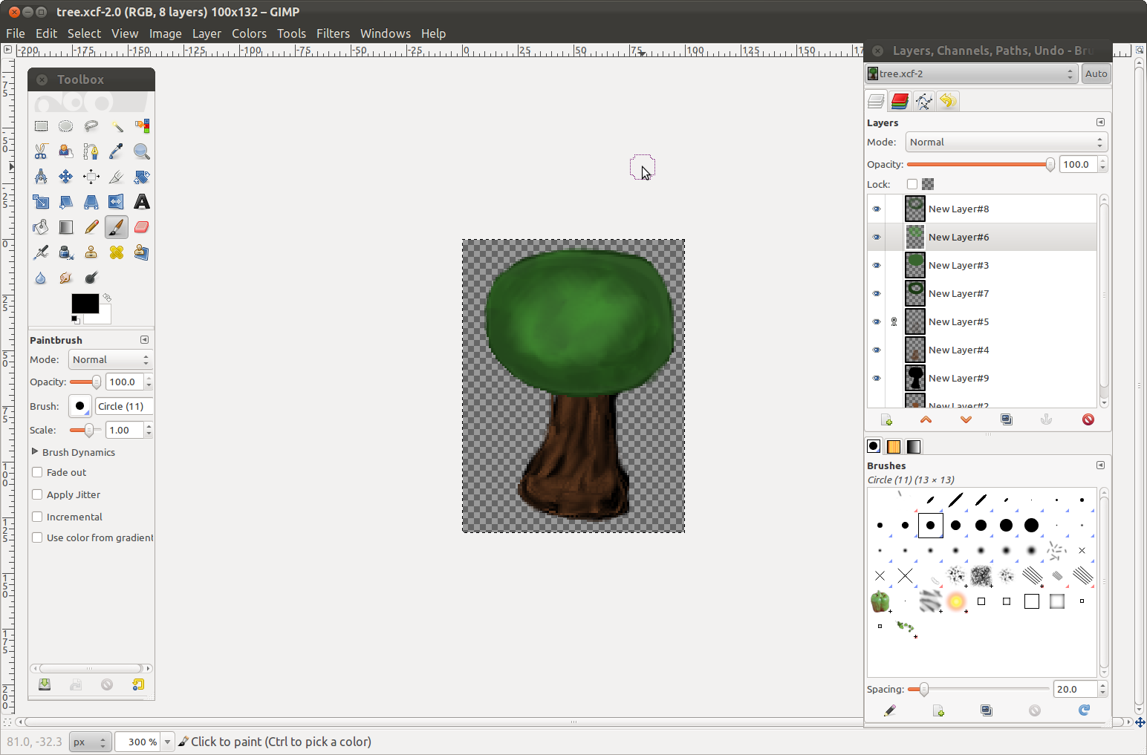
Task: Select the Rectangle Select tool
Action: tap(41, 126)
